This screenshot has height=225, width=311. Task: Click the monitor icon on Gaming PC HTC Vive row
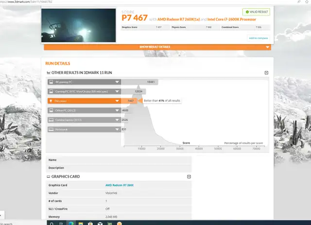coord(51,92)
